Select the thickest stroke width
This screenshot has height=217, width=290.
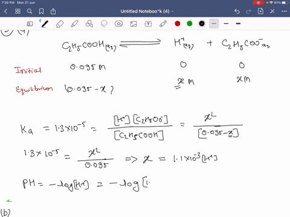pos(238,24)
